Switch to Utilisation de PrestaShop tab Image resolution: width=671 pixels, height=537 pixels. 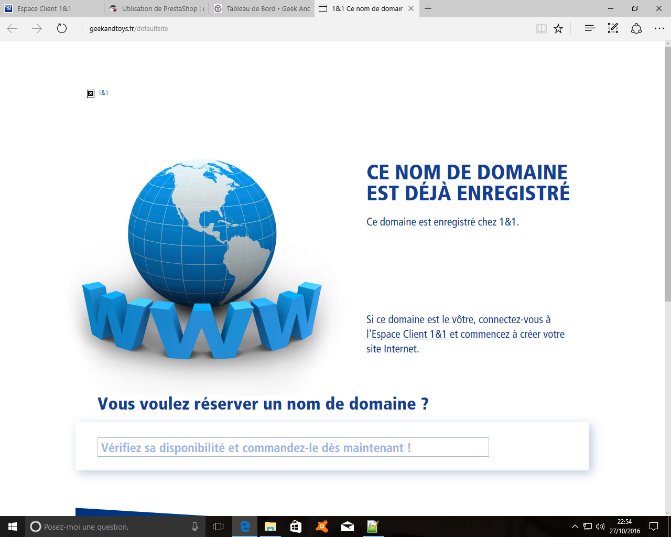[x=157, y=8]
